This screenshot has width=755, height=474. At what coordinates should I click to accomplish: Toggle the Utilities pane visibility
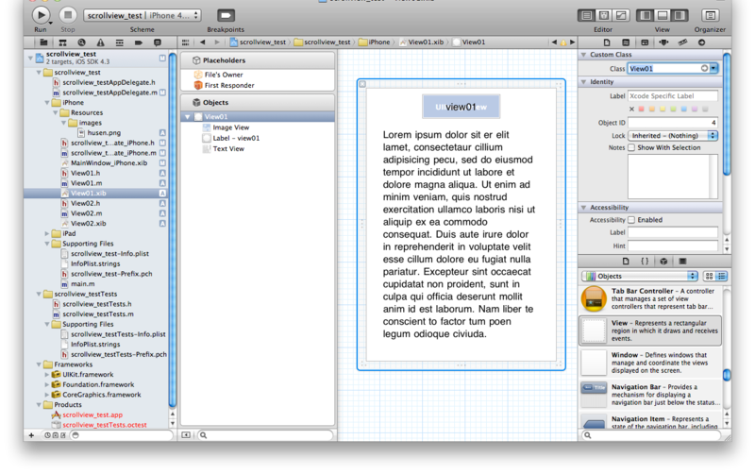coord(679,15)
